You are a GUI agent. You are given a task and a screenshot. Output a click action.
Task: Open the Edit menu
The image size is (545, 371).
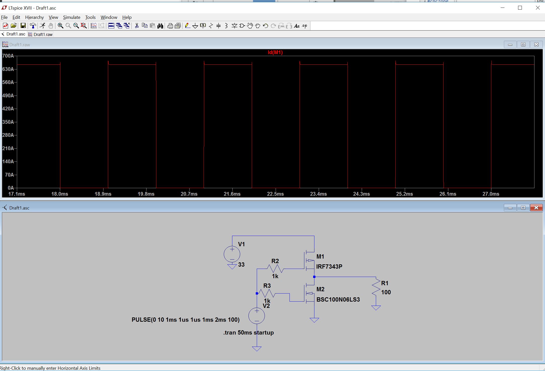pos(16,17)
